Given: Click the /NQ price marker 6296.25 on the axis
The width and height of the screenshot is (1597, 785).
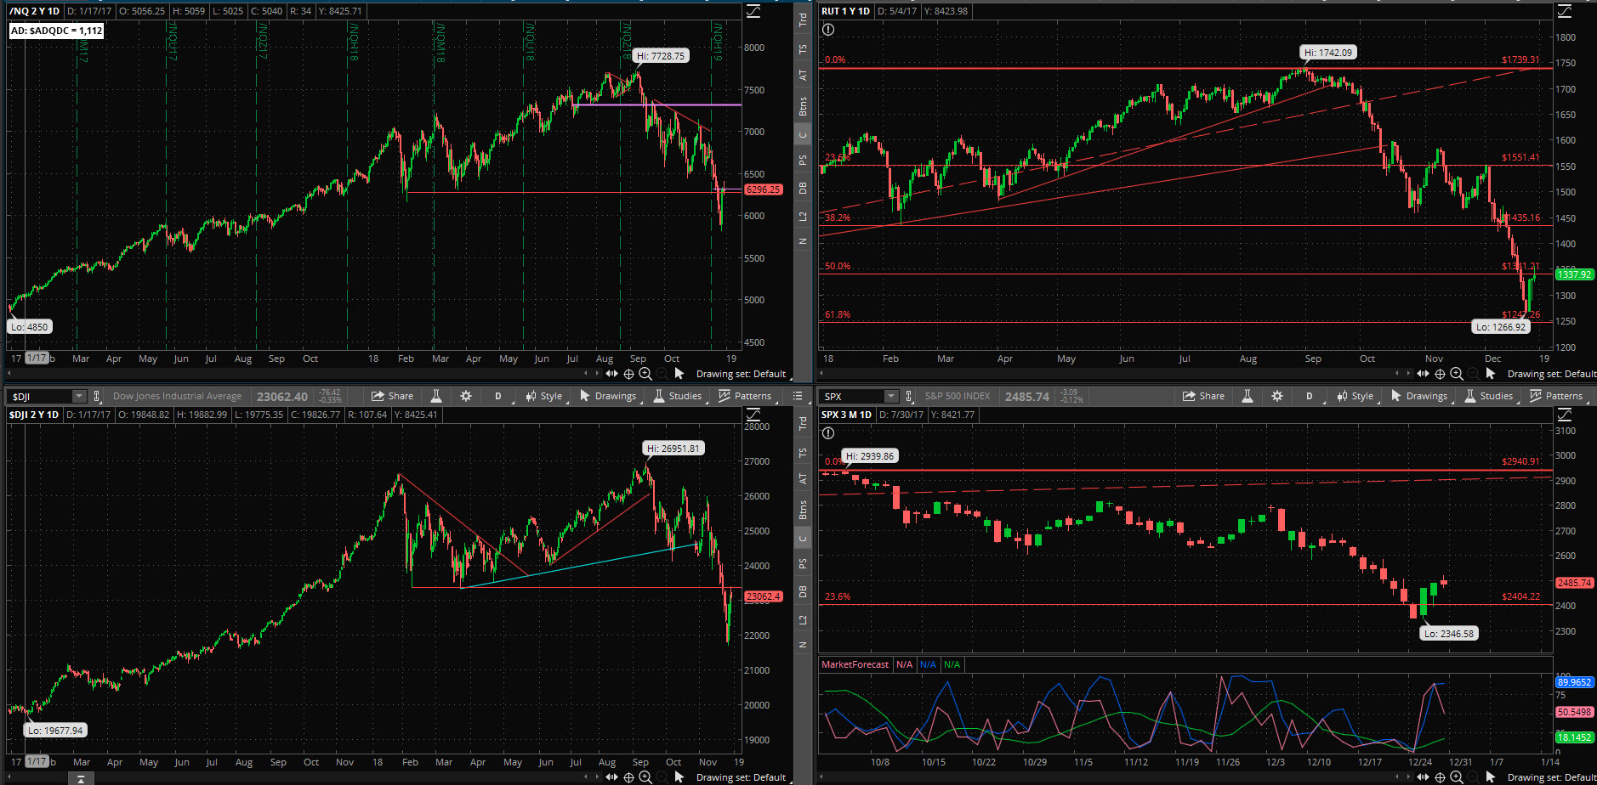Looking at the screenshot, I should (x=763, y=189).
